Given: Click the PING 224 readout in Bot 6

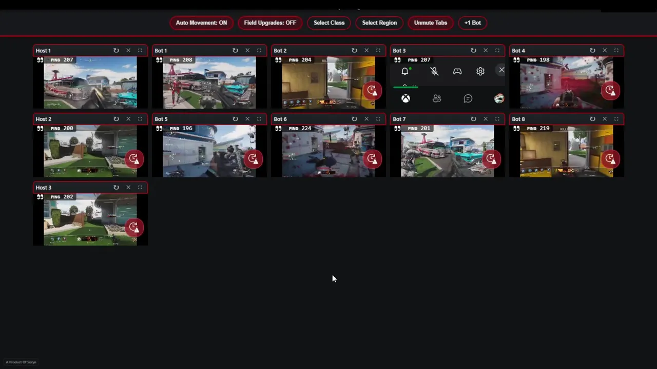Looking at the screenshot, I should click(300, 129).
